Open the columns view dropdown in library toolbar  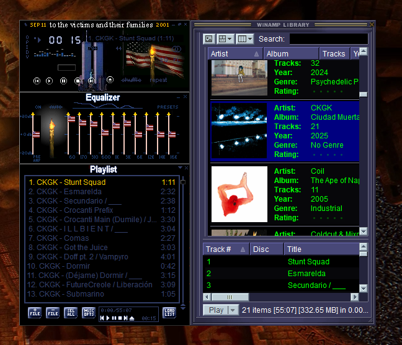click(245, 39)
